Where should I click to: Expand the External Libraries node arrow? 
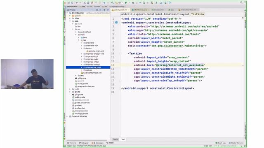67,116
